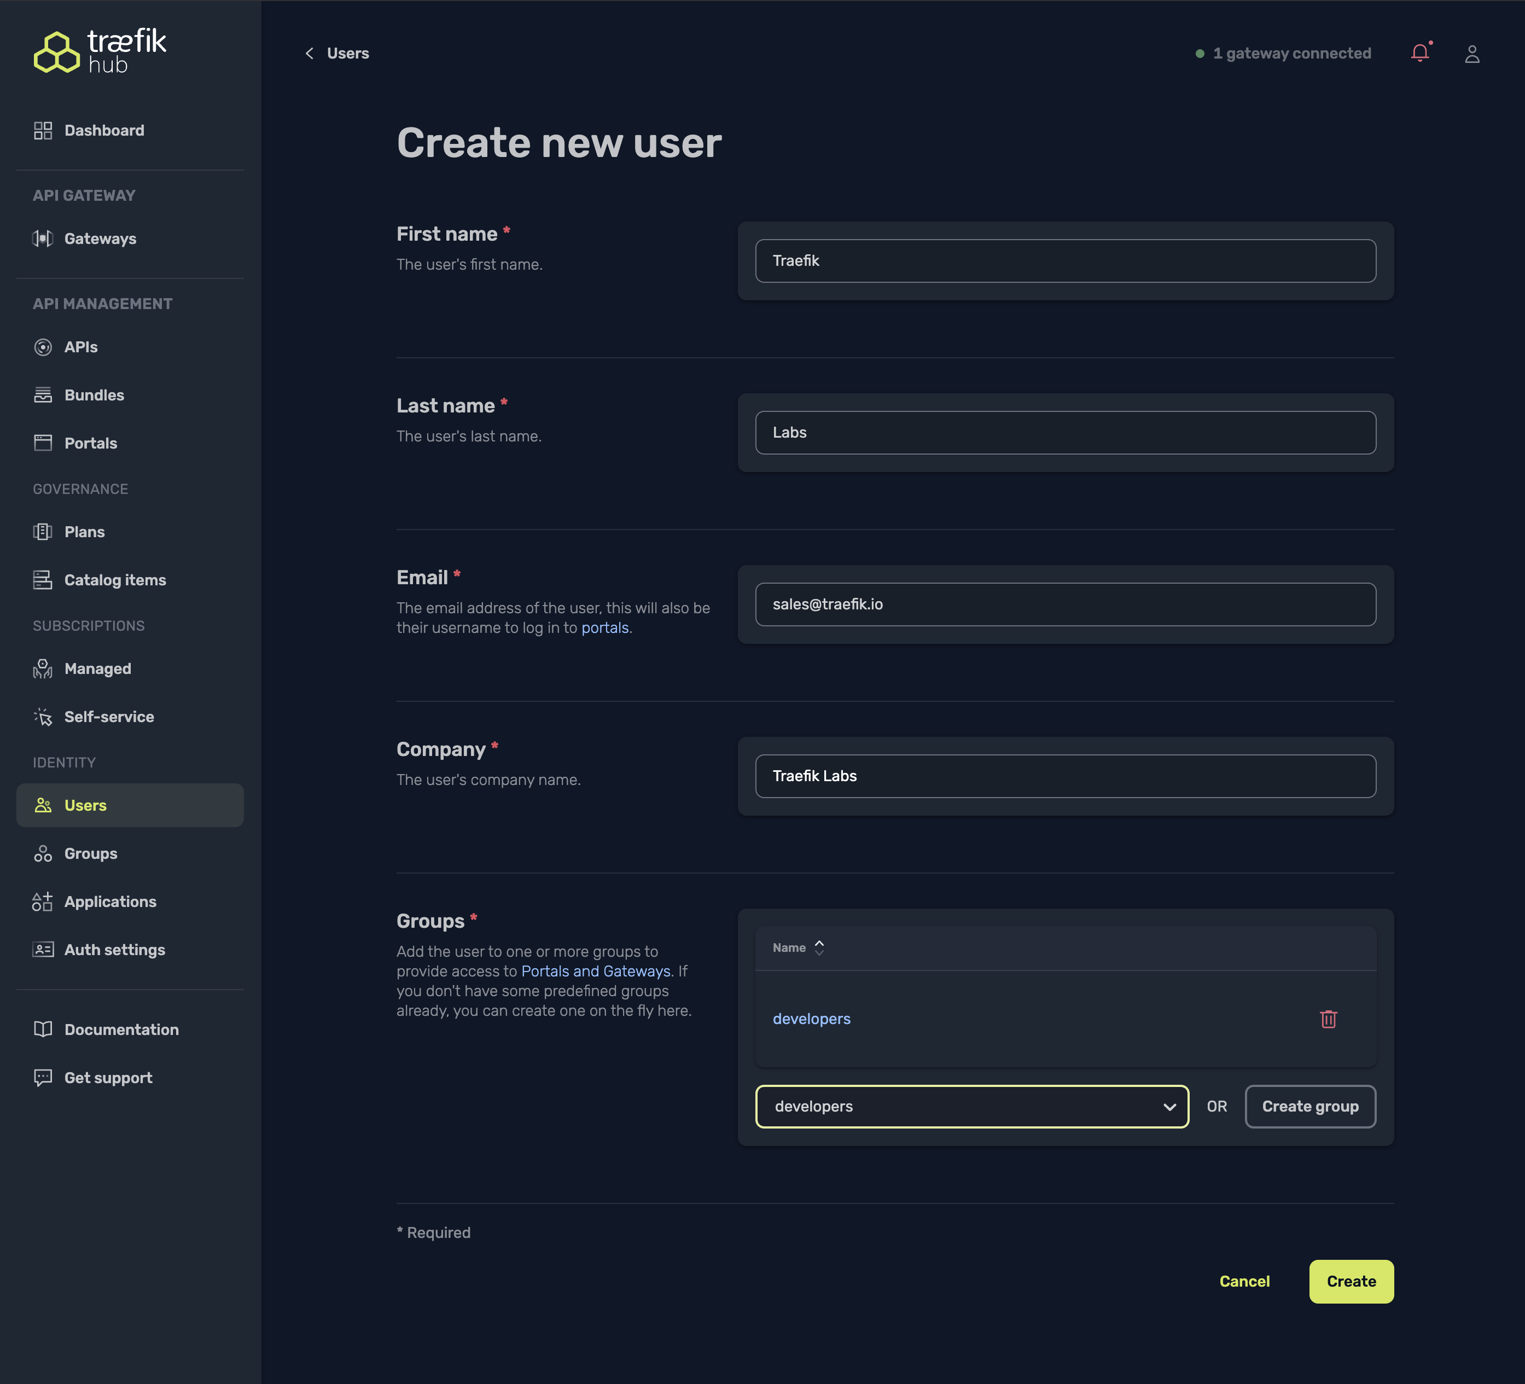
Task: Click the Bundles sidebar icon
Action: tap(43, 395)
